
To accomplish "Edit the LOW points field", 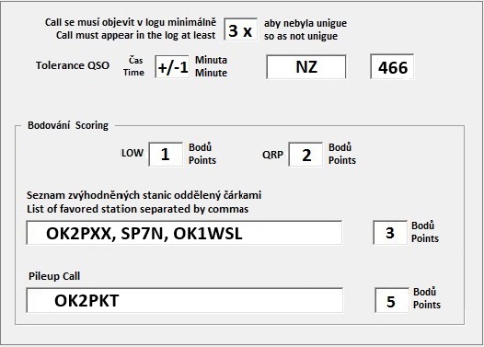I will 166,154.
